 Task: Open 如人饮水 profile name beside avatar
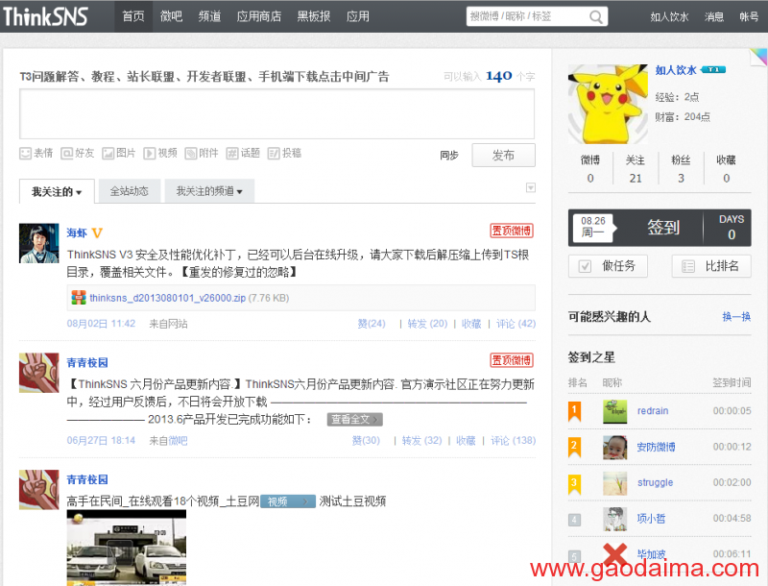pos(676,70)
